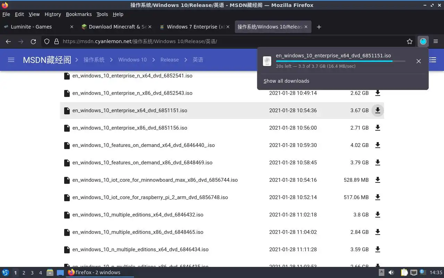Switch list view using the header icon

[433, 60]
